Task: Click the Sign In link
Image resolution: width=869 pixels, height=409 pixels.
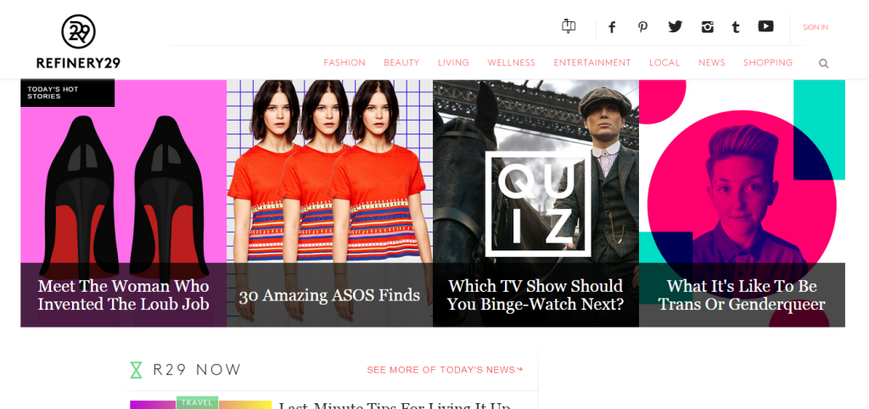Action: pos(816,27)
